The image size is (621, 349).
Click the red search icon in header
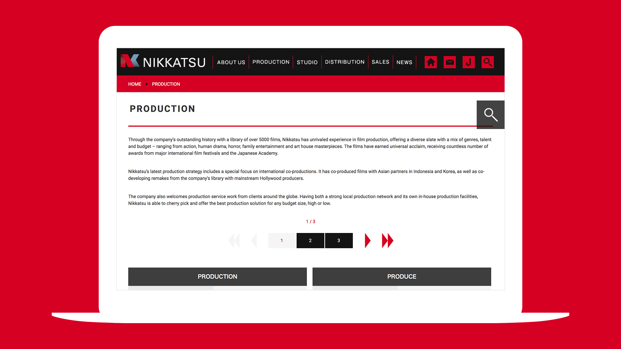[x=488, y=62]
